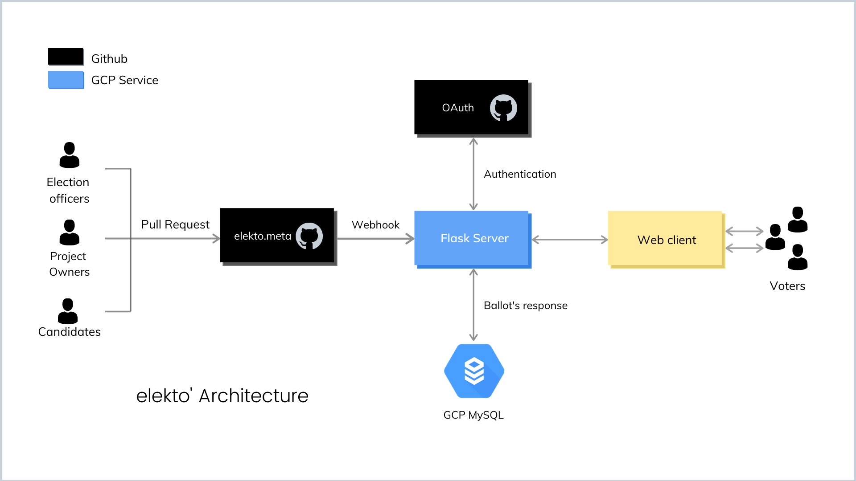Click the Election officers person icon
856x481 pixels.
[x=69, y=155]
